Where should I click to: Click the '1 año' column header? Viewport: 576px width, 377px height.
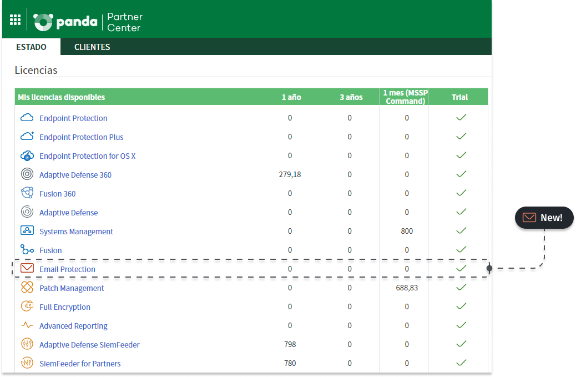coord(291,97)
